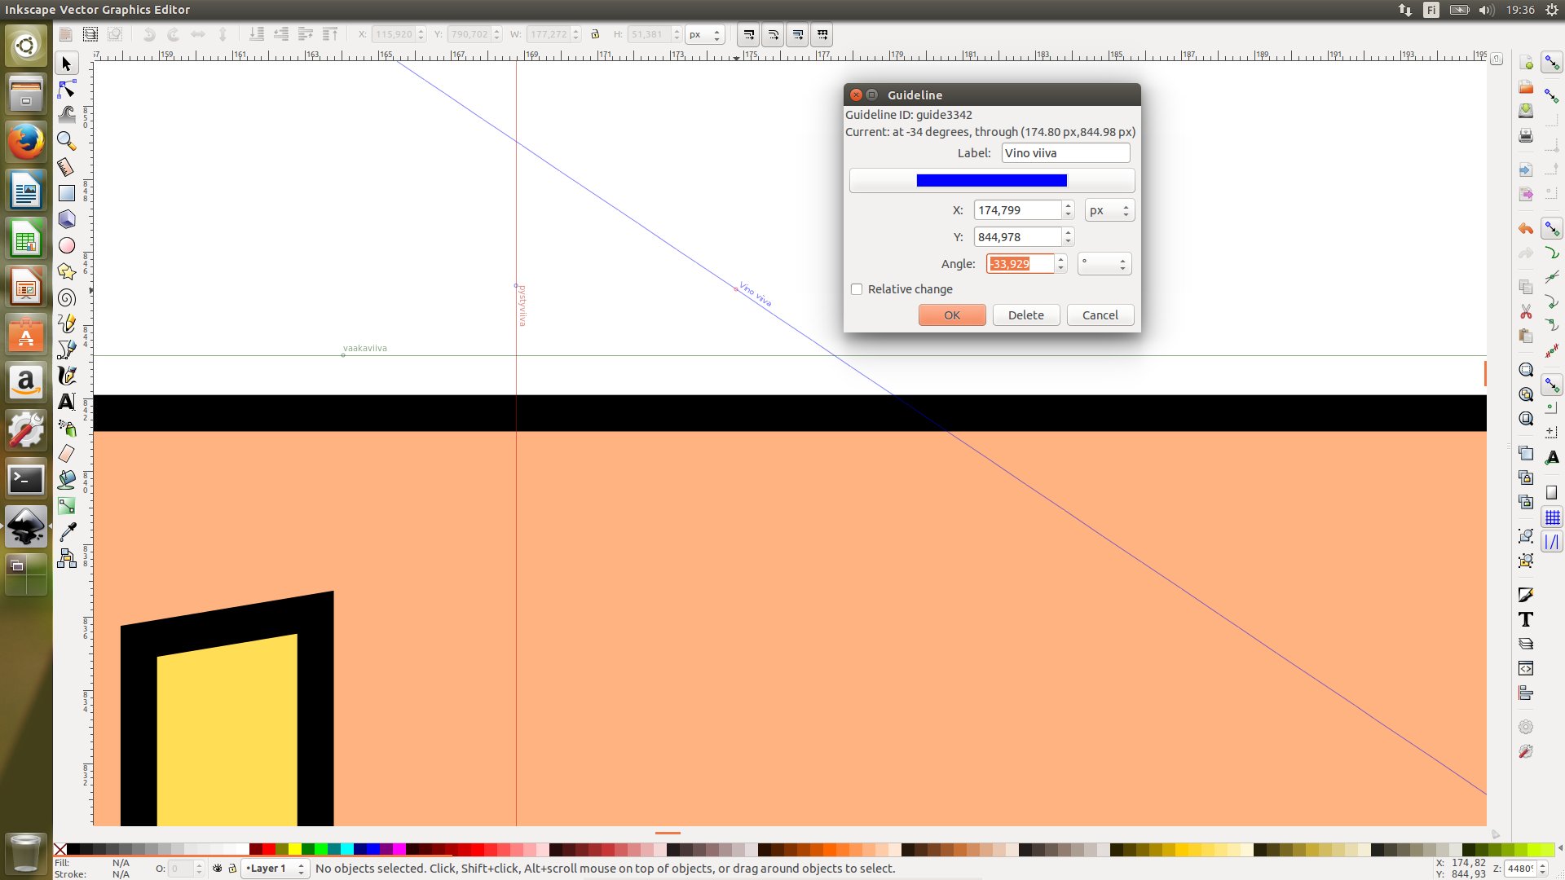
Task: Click the Label text field Vino viiva
Action: click(x=1065, y=153)
